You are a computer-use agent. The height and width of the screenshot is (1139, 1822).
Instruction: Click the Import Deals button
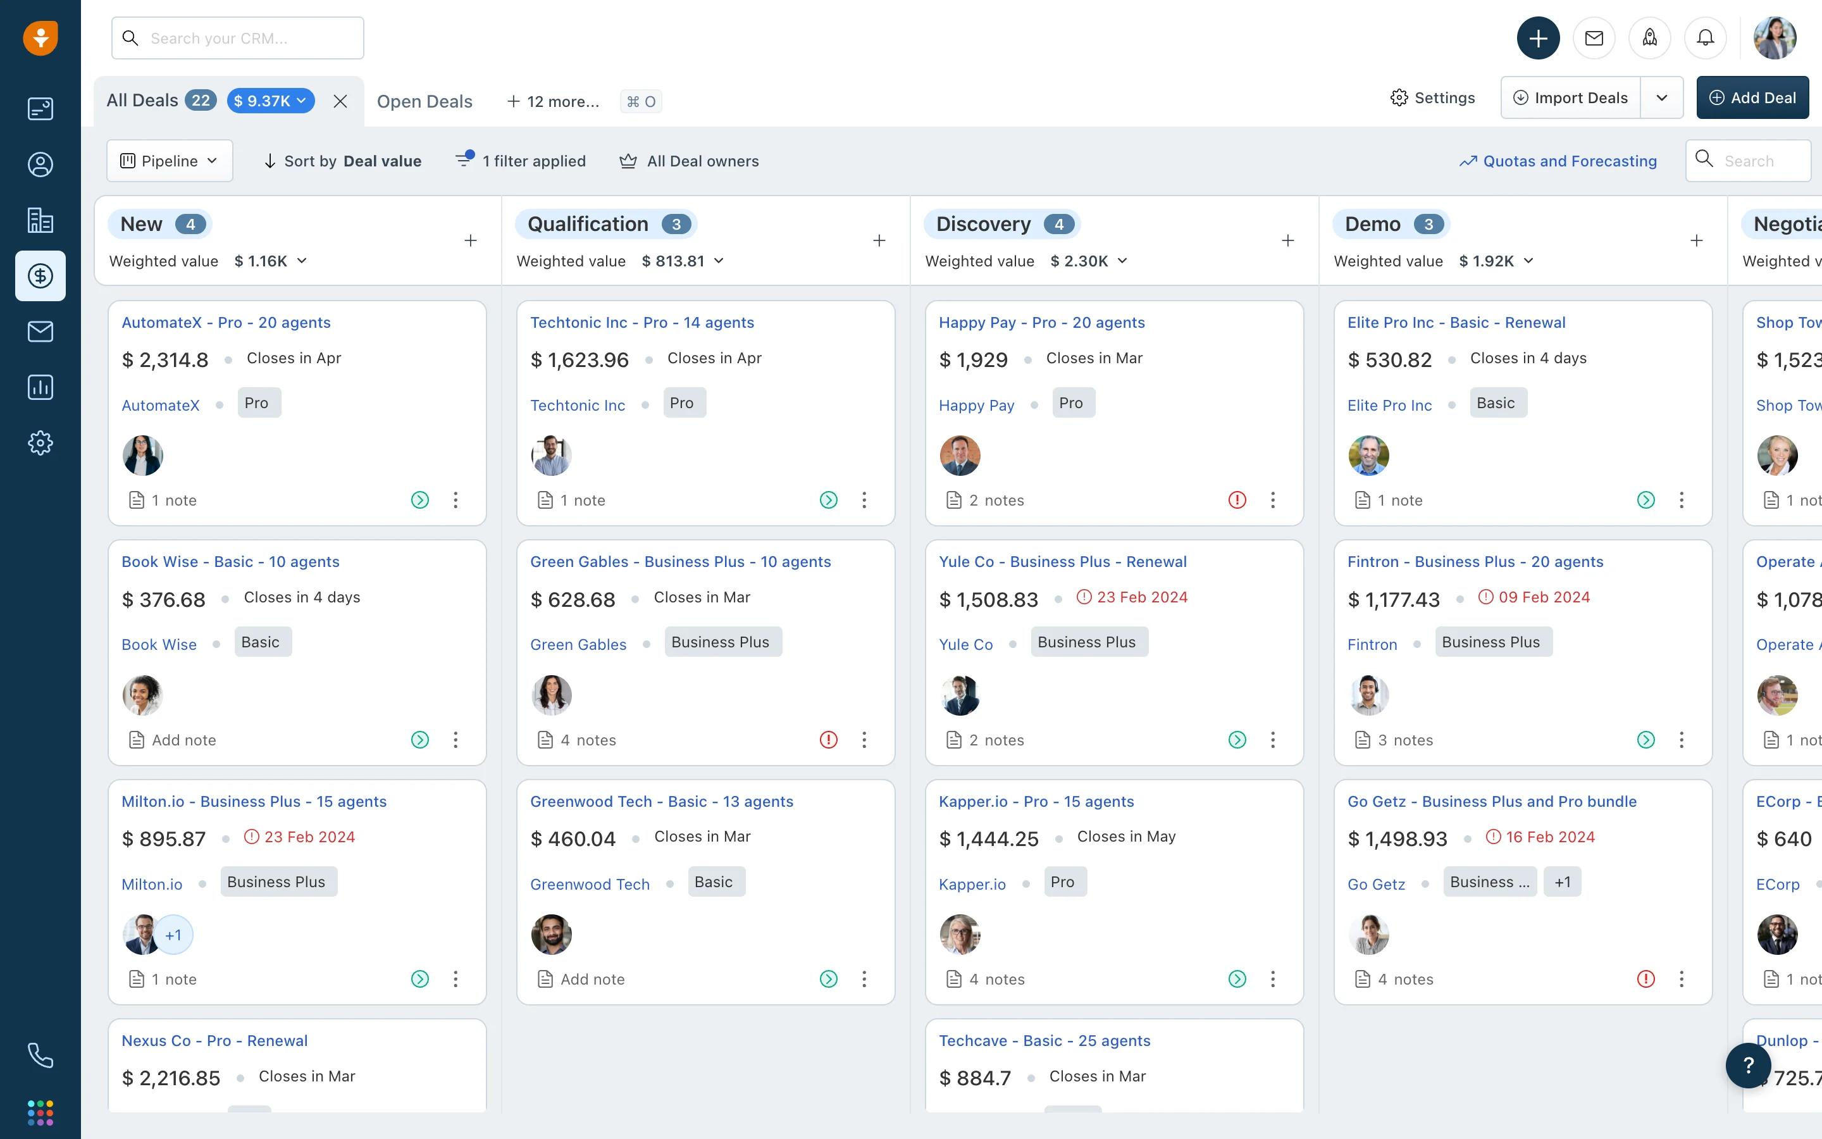click(x=1571, y=97)
